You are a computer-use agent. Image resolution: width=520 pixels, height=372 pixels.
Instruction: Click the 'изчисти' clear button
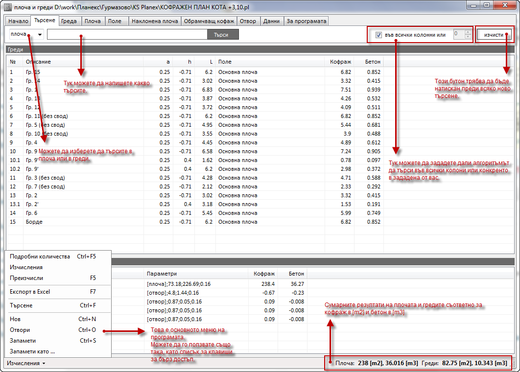tap(495, 35)
